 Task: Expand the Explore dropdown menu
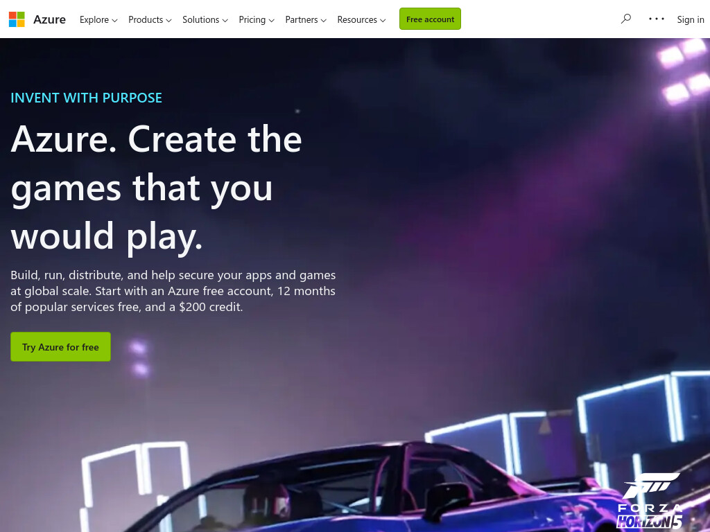[x=98, y=20]
